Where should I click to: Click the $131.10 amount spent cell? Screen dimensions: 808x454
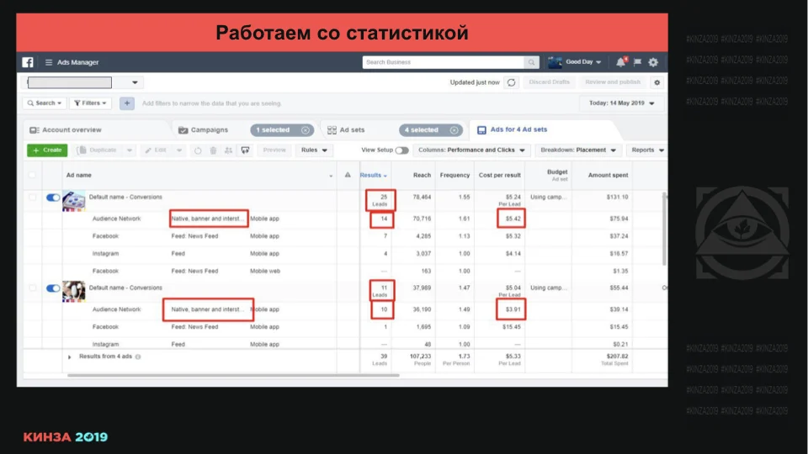[x=619, y=197]
